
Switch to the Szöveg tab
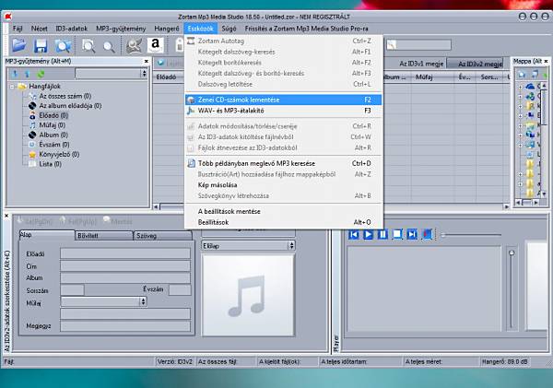(x=163, y=236)
